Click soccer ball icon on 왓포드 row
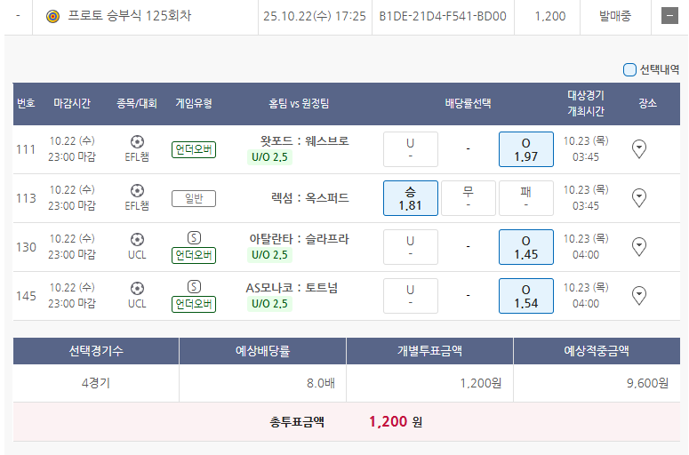 point(137,141)
